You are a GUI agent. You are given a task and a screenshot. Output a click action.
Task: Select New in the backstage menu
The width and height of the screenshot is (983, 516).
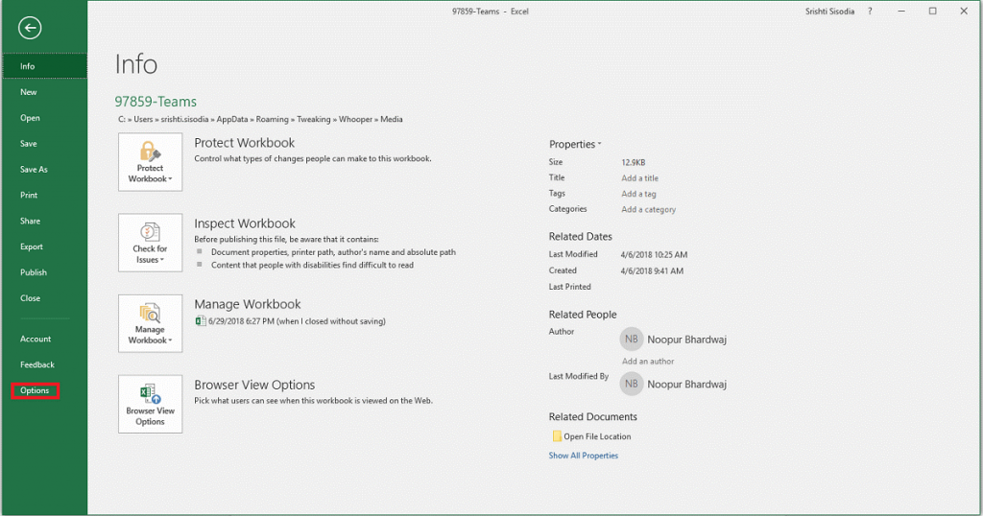tap(28, 92)
